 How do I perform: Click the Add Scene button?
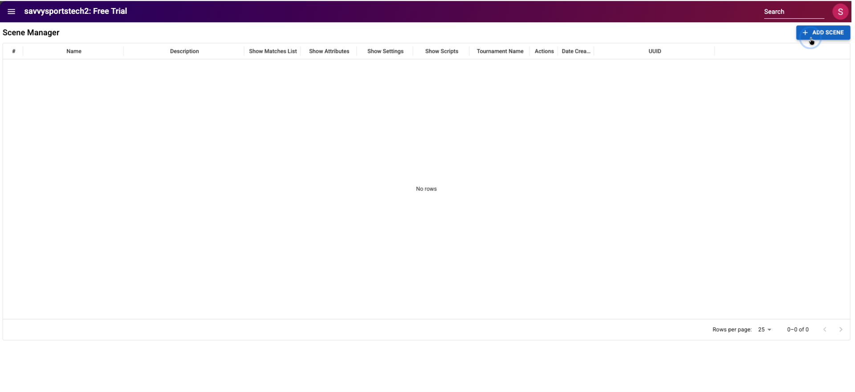tap(822, 33)
